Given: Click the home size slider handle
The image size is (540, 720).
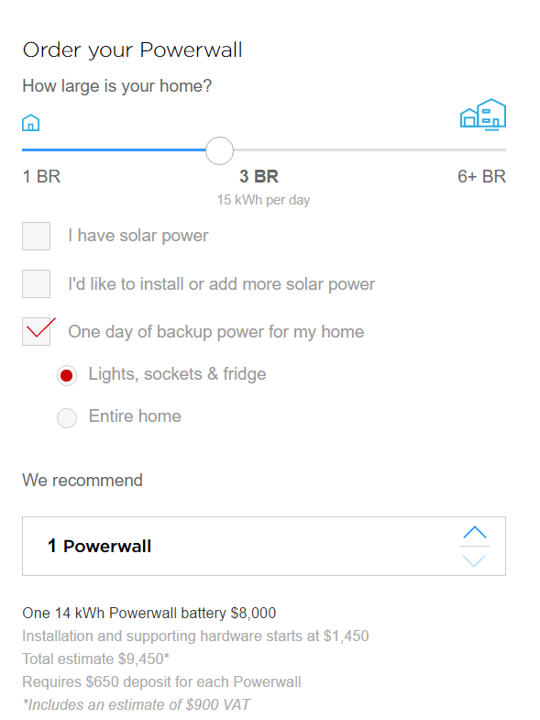Looking at the screenshot, I should 219,150.
